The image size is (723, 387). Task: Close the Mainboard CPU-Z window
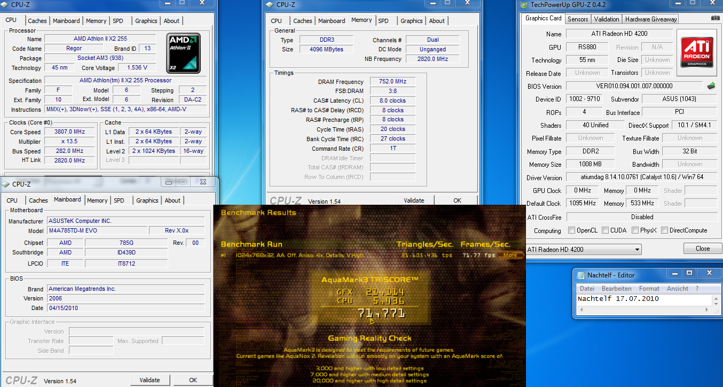[203, 182]
